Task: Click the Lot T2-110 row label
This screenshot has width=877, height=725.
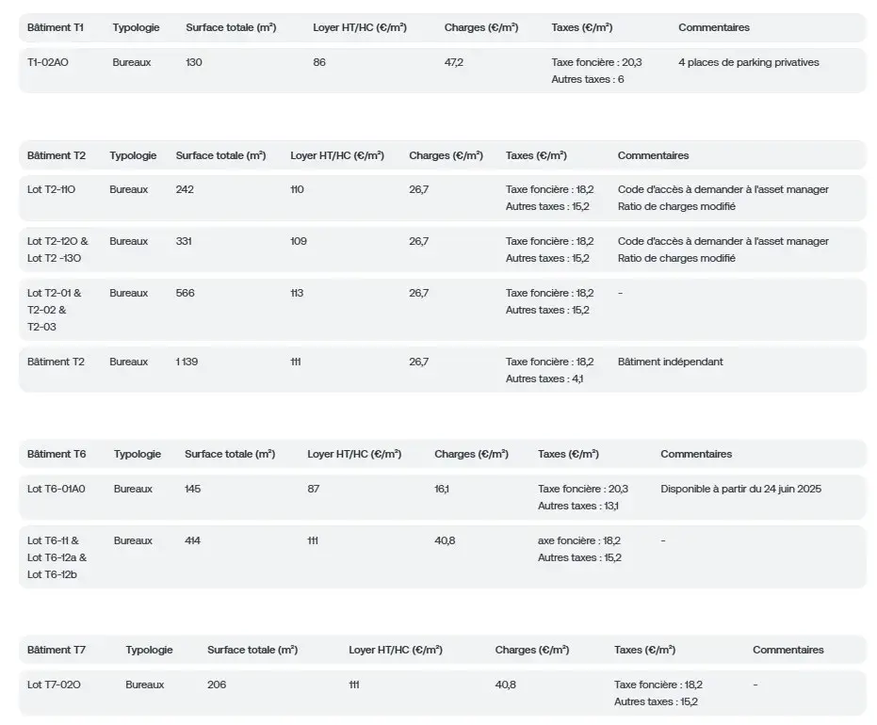Action: (52, 189)
